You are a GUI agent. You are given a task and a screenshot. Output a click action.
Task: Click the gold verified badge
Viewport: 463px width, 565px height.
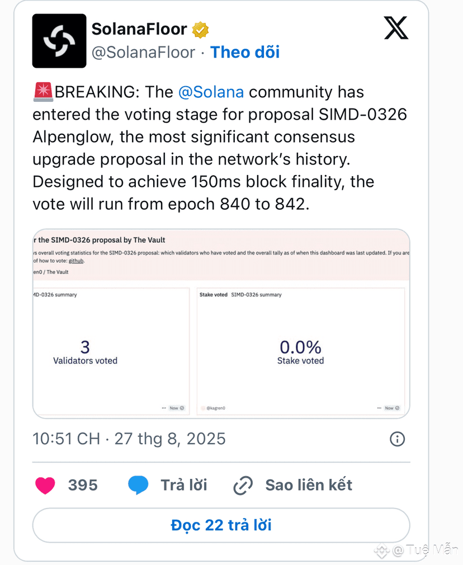(x=200, y=30)
